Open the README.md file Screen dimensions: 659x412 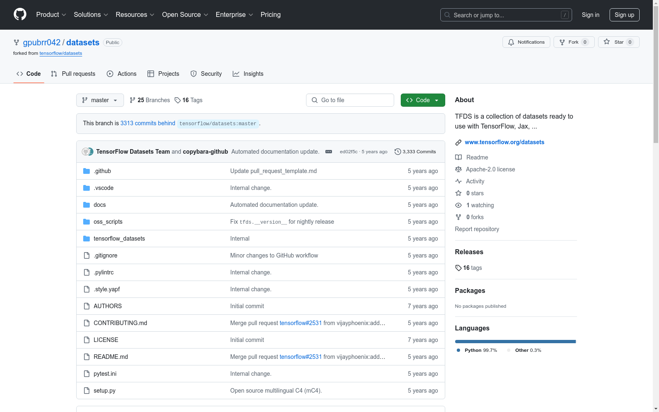111,357
